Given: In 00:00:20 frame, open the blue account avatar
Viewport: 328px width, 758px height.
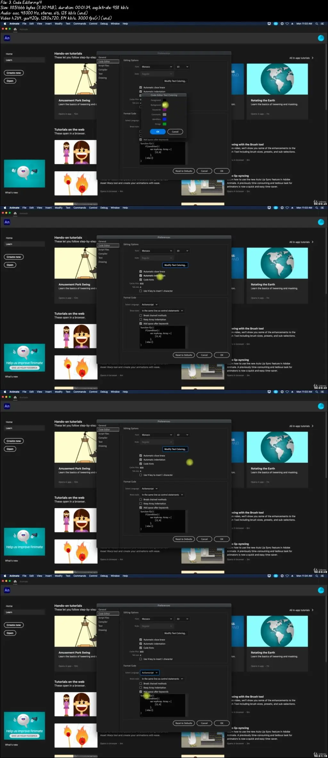Looking at the screenshot, I should 321,38.
